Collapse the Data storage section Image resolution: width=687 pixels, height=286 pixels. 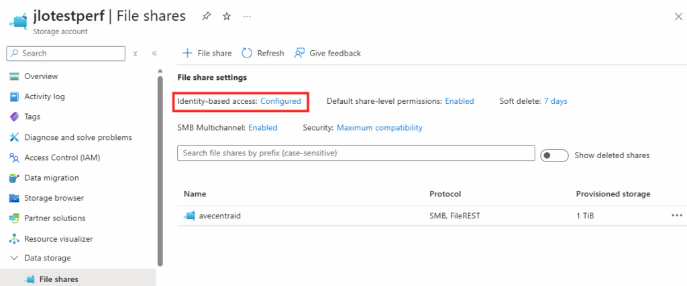point(14,258)
